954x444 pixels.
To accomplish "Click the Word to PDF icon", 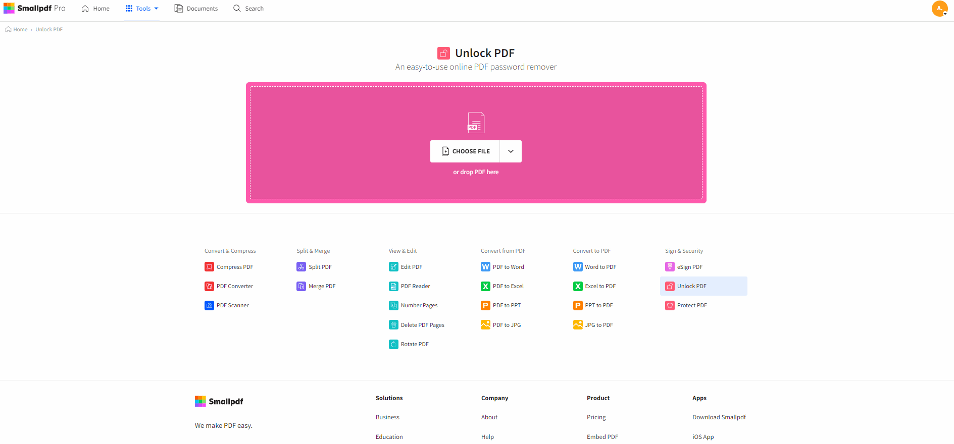I will [x=578, y=267].
